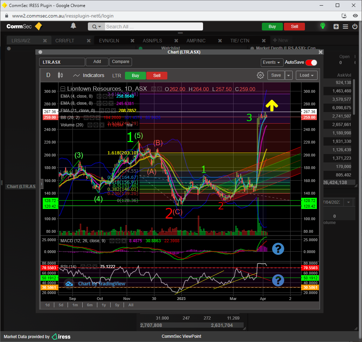This screenshot has height=342, width=362.
Task: Open the Load dropdown menu
Action: pos(306,75)
